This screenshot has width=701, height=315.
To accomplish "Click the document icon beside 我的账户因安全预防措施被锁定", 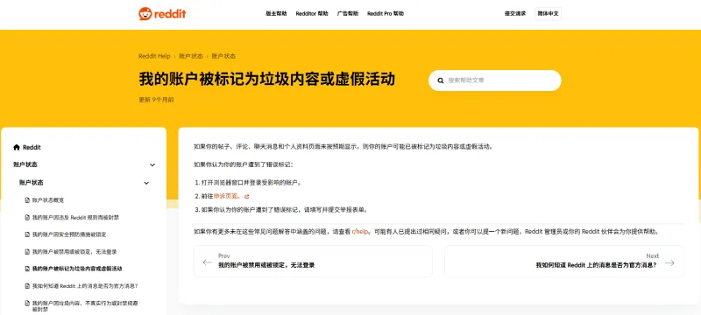I will point(27,234).
